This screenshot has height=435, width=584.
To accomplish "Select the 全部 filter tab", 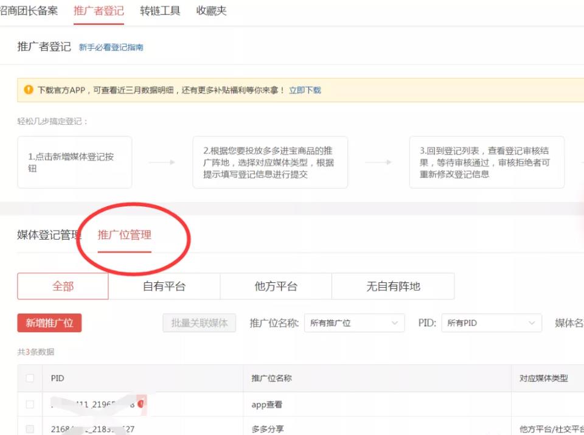I will point(63,286).
